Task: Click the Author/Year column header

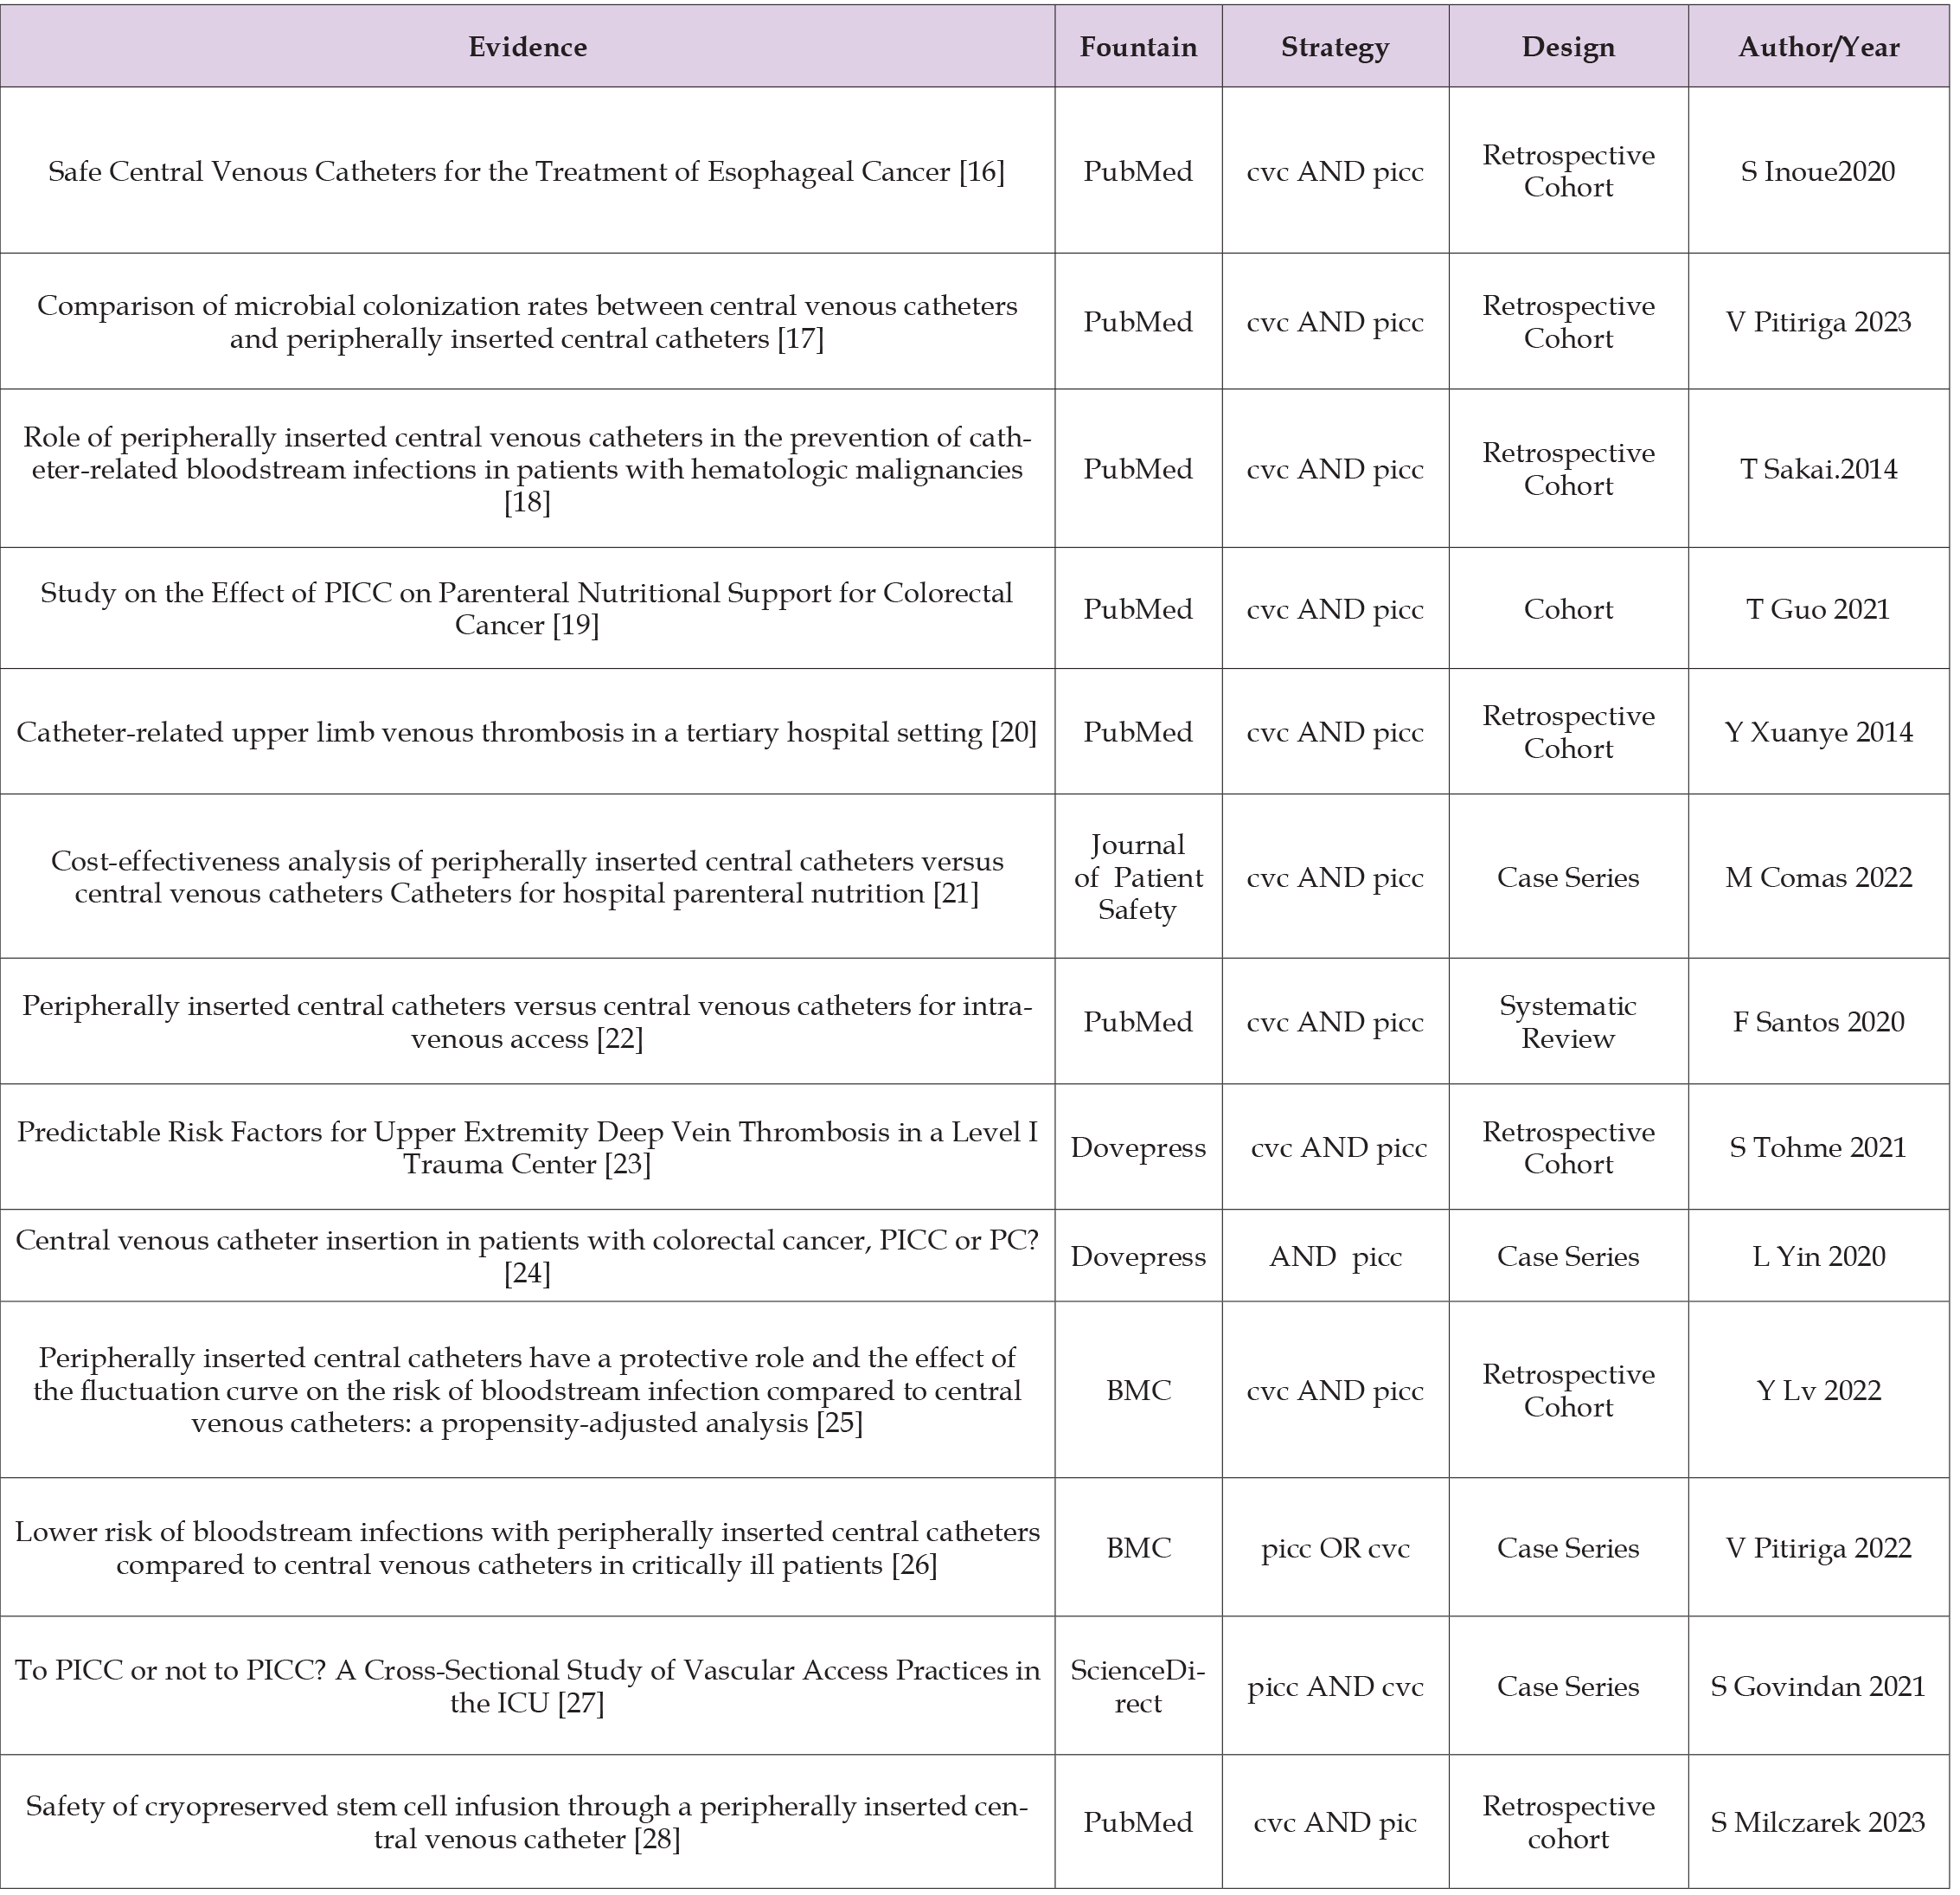Action: tap(1818, 47)
